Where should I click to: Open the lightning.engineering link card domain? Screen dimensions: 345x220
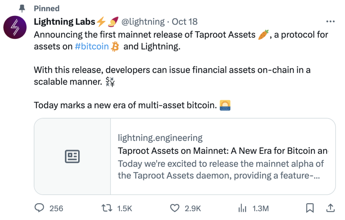(160, 138)
